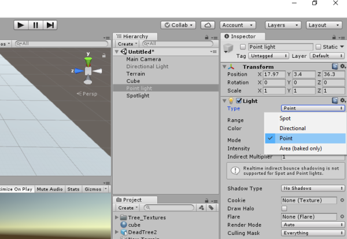Click the Transform component gear icon
Image resolution: width=347 pixels, height=239 pixels.
[x=343, y=67]
